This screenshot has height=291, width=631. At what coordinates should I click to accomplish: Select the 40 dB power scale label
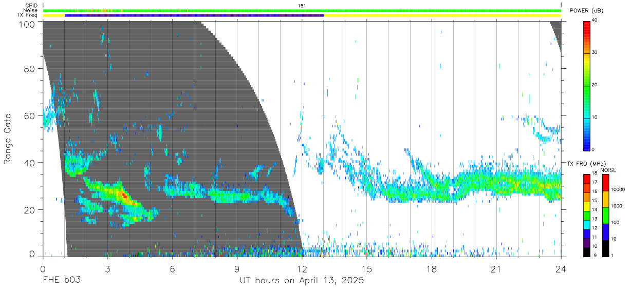click(595, 20)
